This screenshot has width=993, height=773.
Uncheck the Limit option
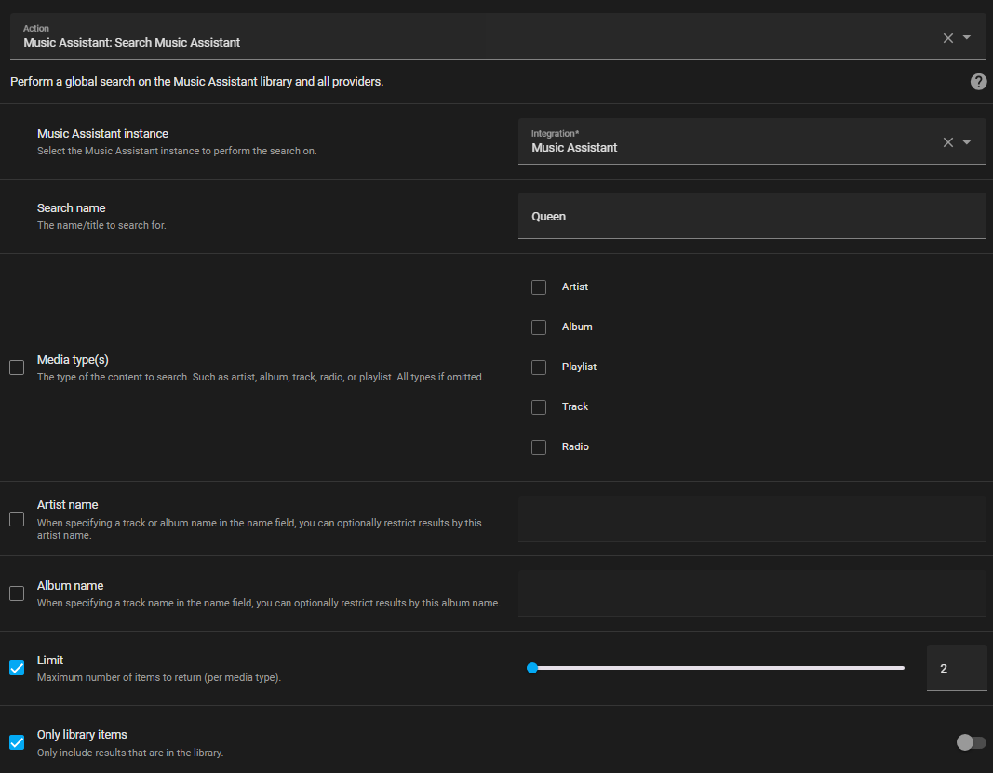[16, 667]
